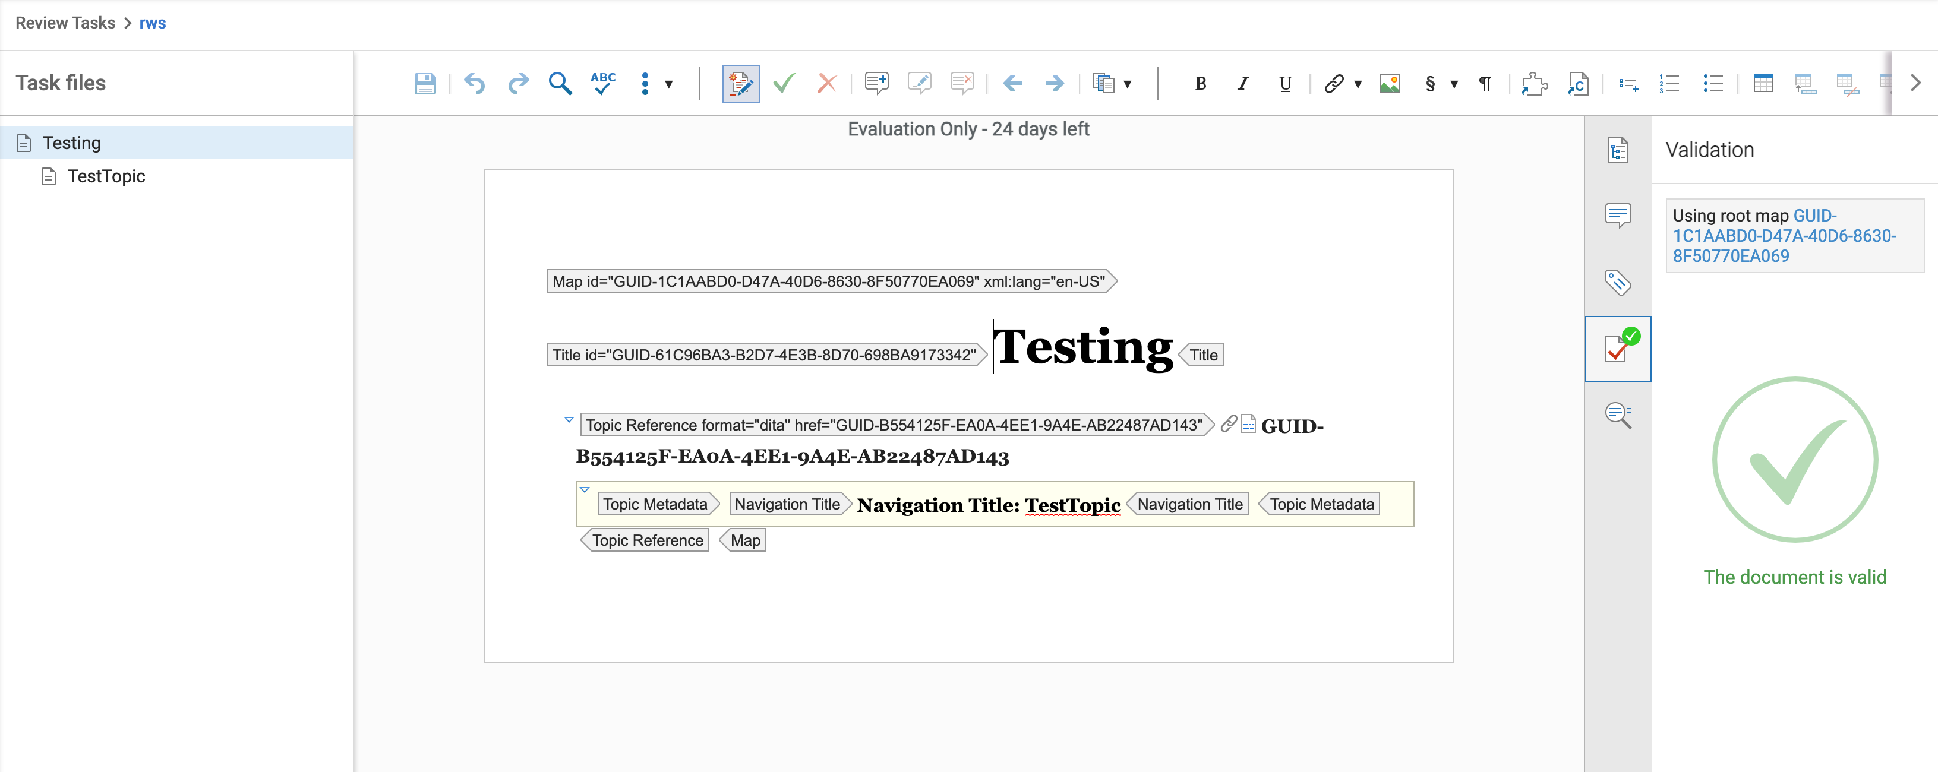This screenshot has width=1938, height=772.
Task: Toggle italic formatting
Action: pos(1243,84)
